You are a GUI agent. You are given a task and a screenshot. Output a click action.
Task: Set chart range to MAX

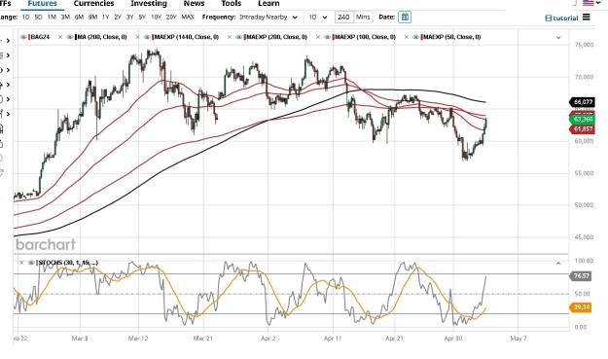[188, 18]
